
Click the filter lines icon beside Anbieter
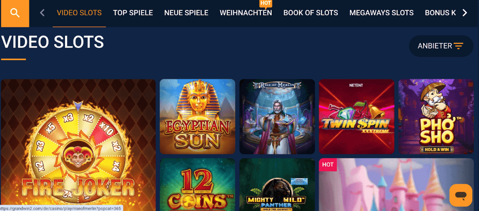click(458, 46)
